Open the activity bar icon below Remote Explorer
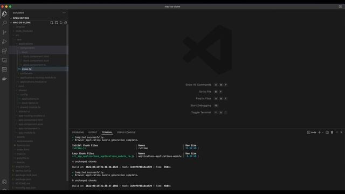 [4, 70]
